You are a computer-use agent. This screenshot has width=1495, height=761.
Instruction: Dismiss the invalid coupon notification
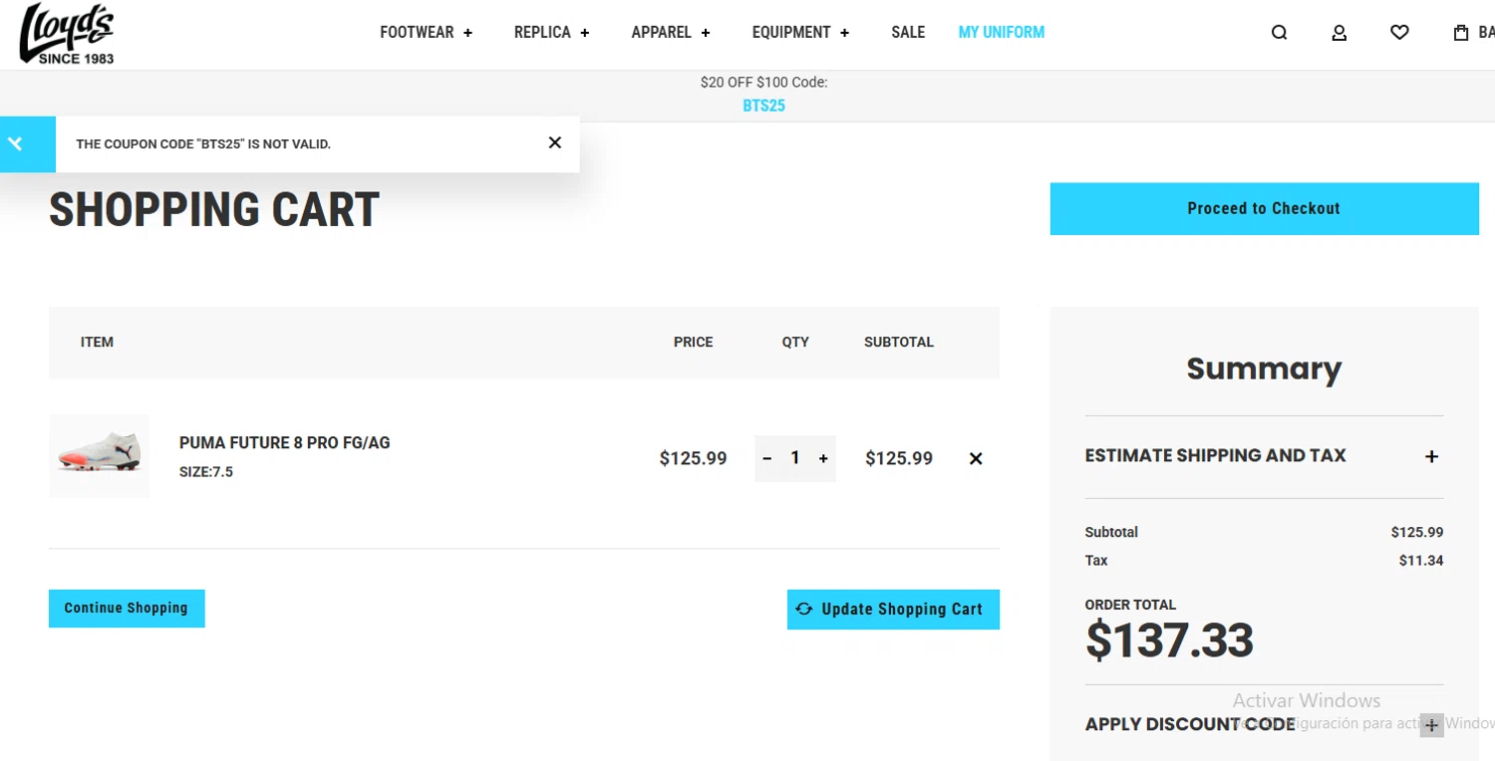tap(555, 142)
